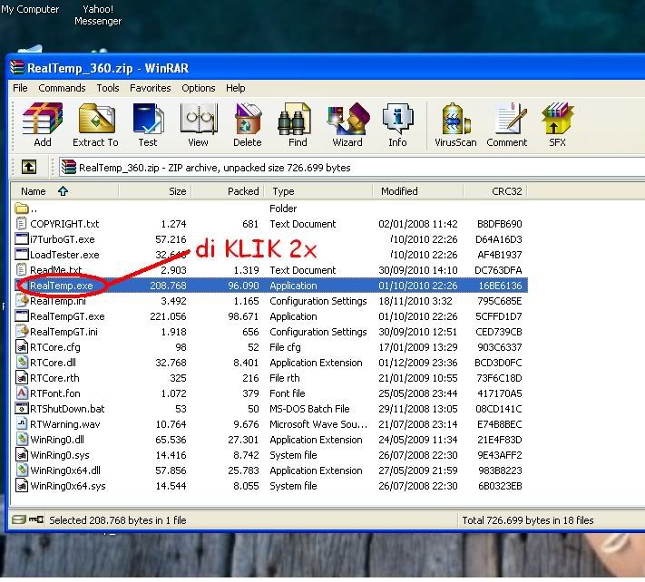The image size is (645, 582).
Task: Click the RTShutDown.bat file icon
Action: pos(22,409)
